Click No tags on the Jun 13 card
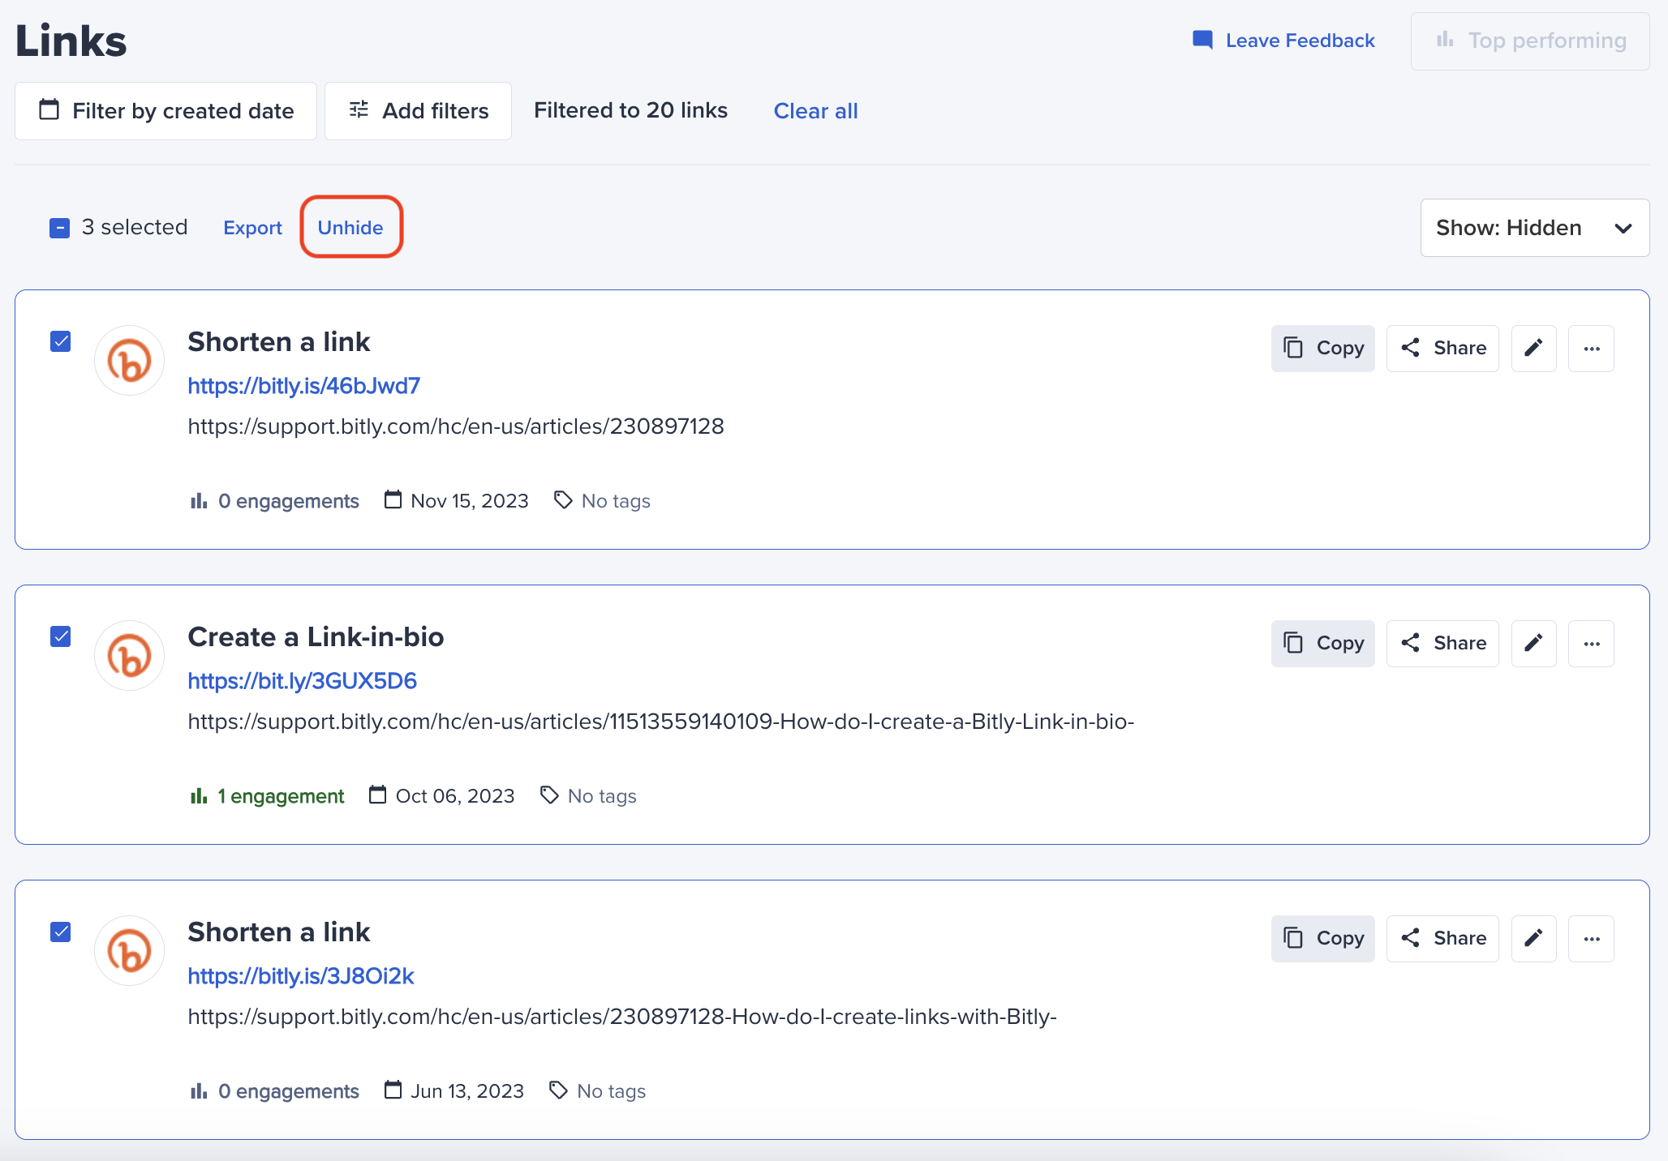The height and width of the screenshot is (1161, 1668). pyautogui.click(x=598, y=1091)
